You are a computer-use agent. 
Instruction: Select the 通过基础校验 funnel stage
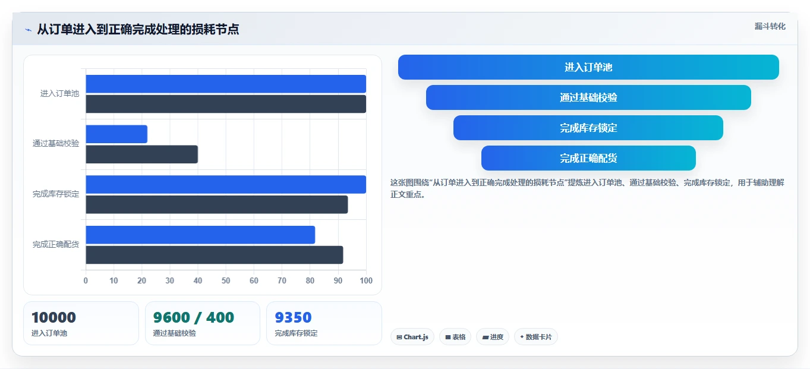pyautogui.click(x=588, y=97)
